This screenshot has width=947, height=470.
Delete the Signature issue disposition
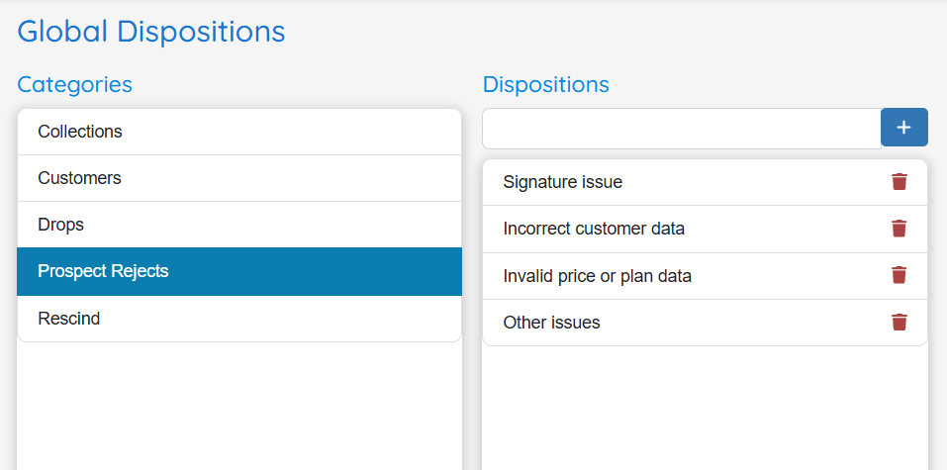coord(900,182)
